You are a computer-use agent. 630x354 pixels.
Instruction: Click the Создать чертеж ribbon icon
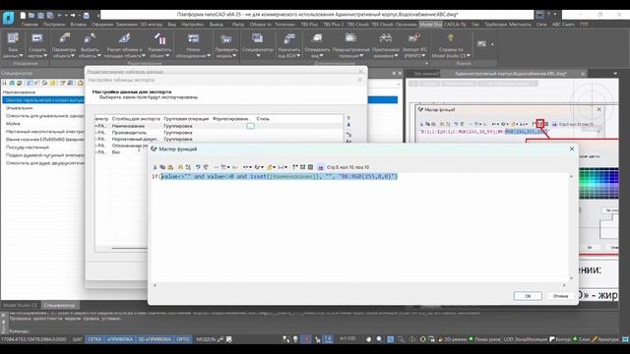click(x=37, y=38)
